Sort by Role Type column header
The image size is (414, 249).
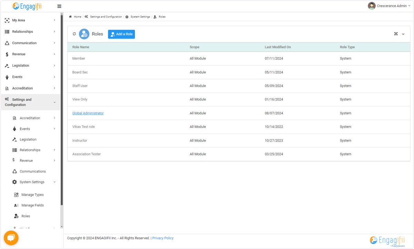pos(347,47)
